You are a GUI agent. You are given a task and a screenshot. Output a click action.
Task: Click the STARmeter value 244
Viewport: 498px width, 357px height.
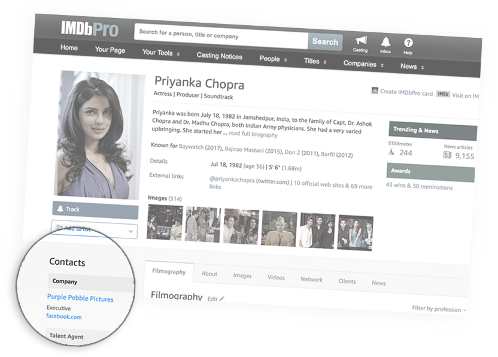[x=406, y=153]
